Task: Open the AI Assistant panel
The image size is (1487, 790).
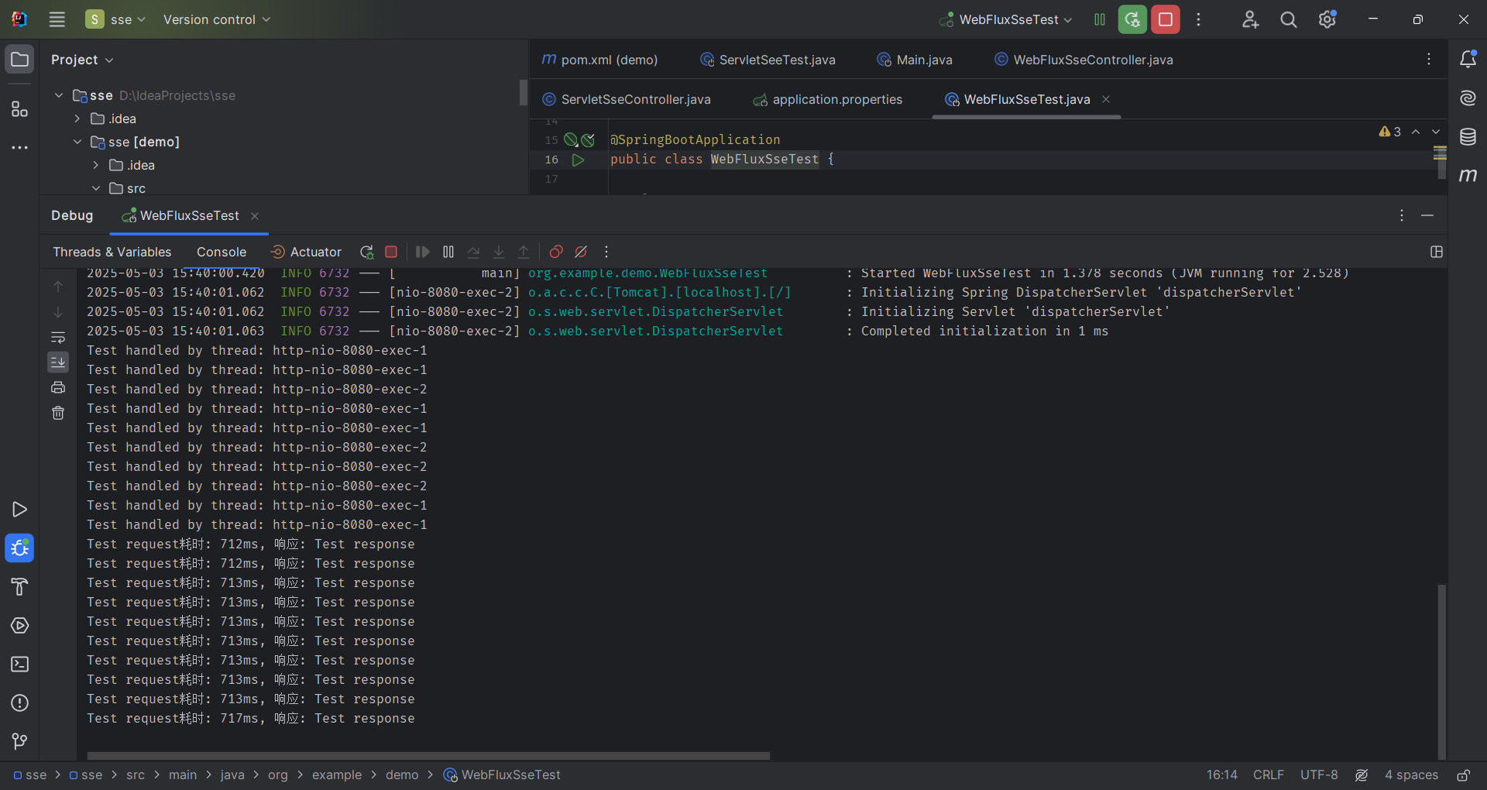Action: (x=1468, y=98)
